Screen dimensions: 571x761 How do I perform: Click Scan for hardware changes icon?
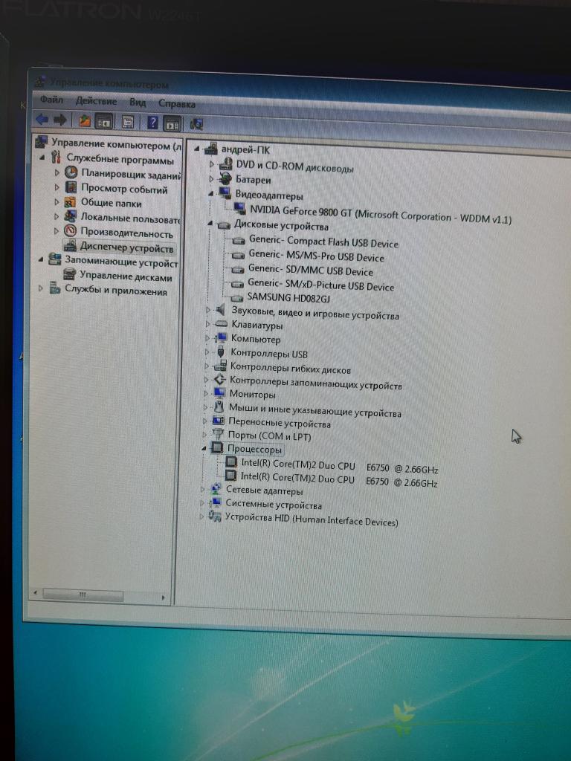(x=197, y=124)
